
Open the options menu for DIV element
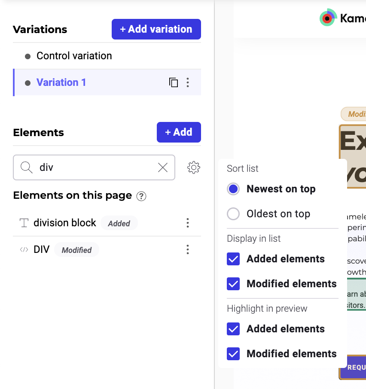(188, 249)
